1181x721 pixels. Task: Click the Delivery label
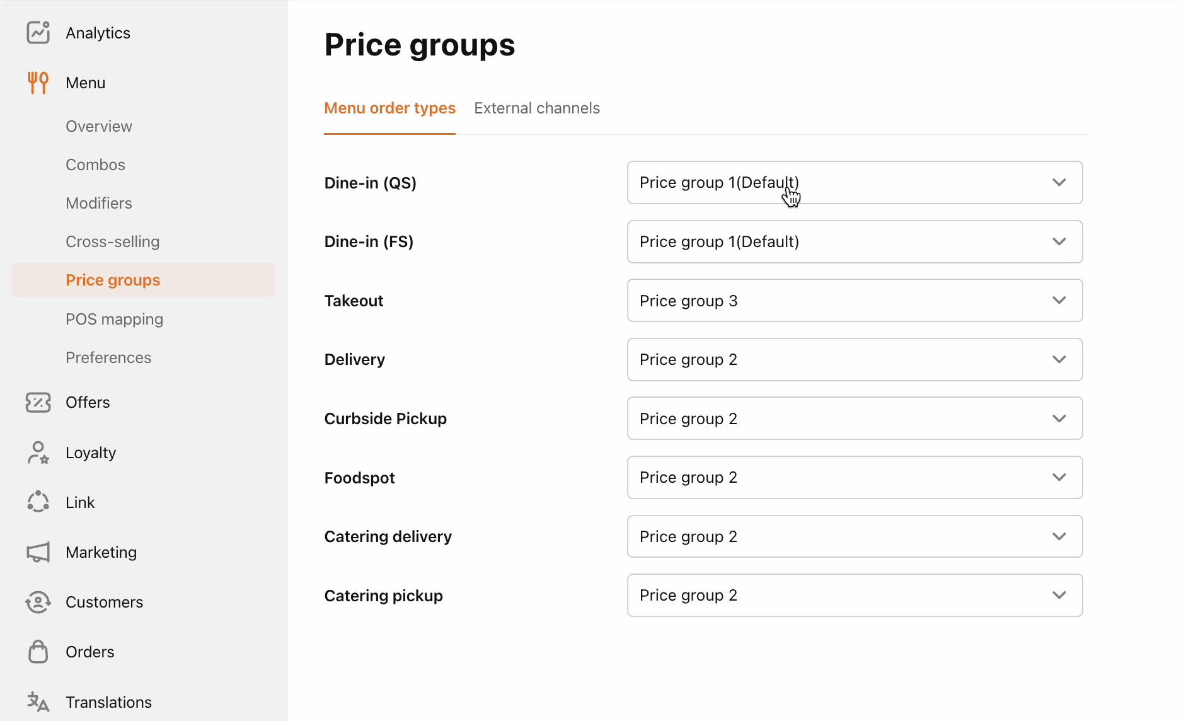354,360
